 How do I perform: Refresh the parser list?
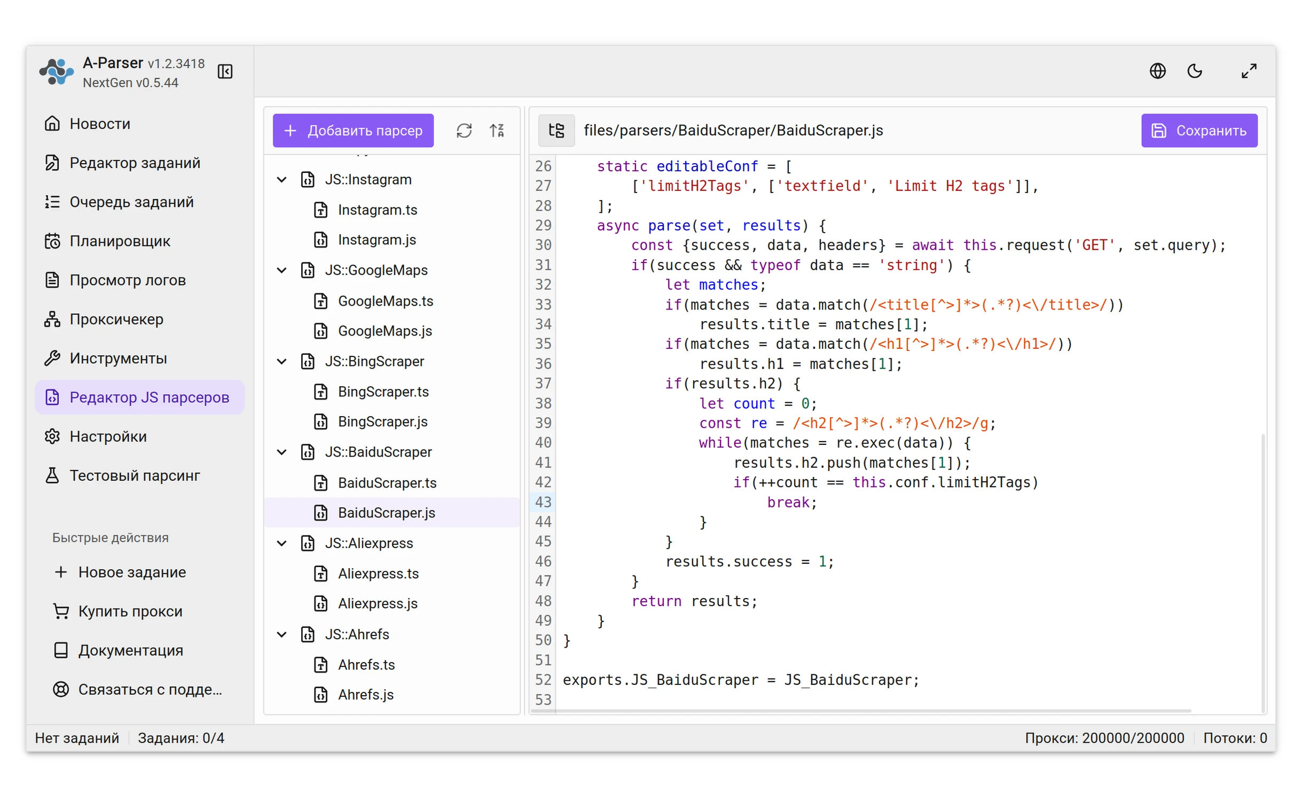tap(464, 130)
